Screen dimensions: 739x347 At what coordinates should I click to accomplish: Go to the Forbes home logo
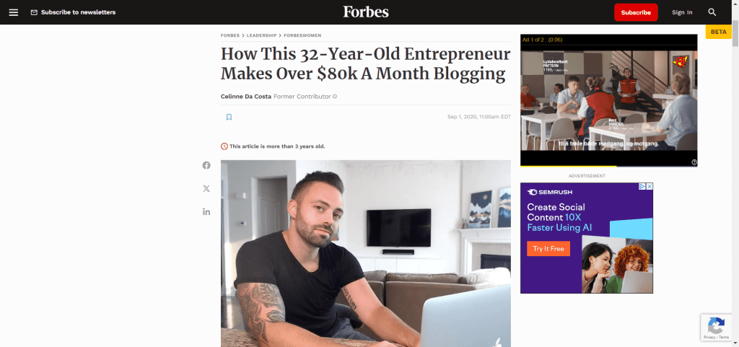[366, 12]
